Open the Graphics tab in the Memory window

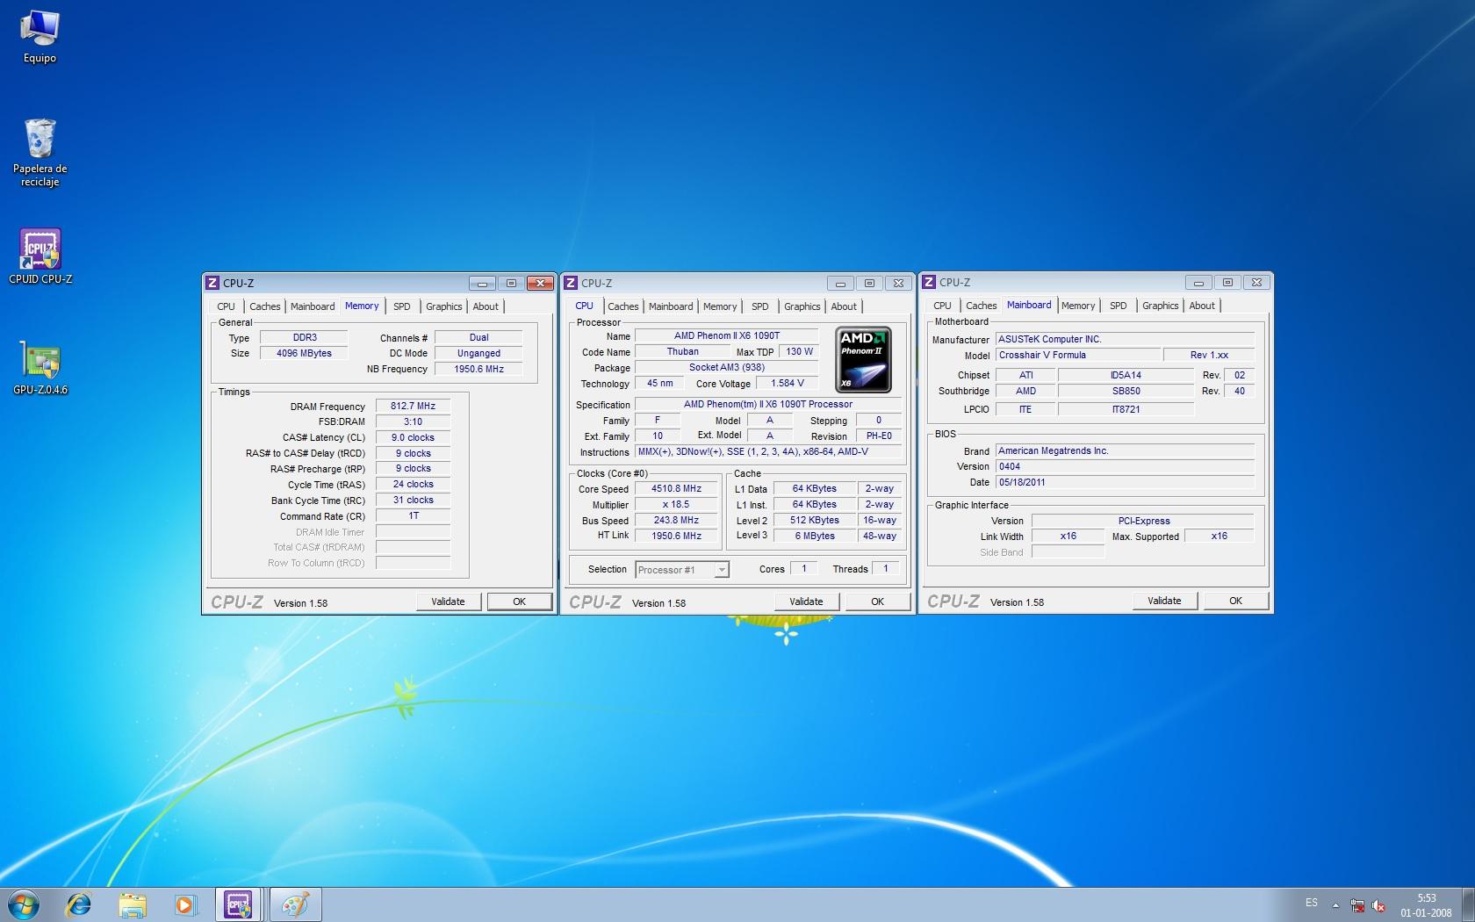(443, 306)
